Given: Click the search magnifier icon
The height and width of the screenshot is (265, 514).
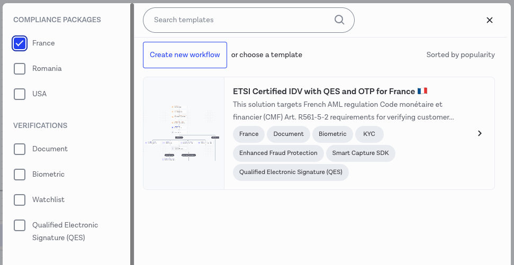Looking at the screenshot, I should coord(339,20).
